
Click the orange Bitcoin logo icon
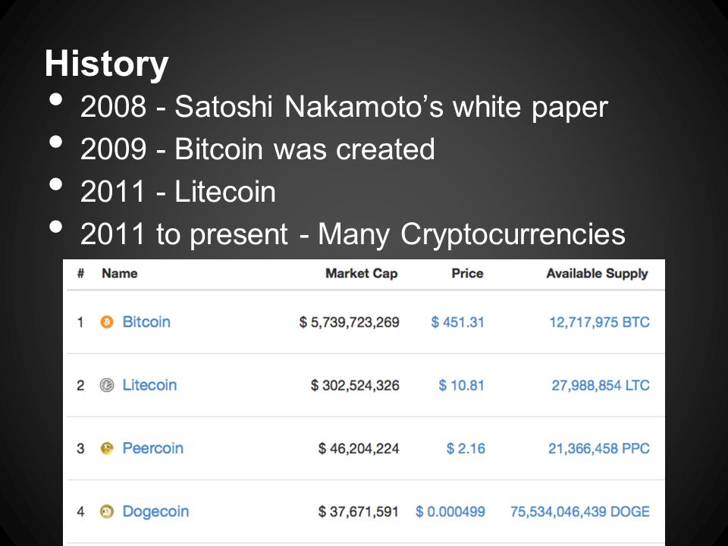[107, 322]
